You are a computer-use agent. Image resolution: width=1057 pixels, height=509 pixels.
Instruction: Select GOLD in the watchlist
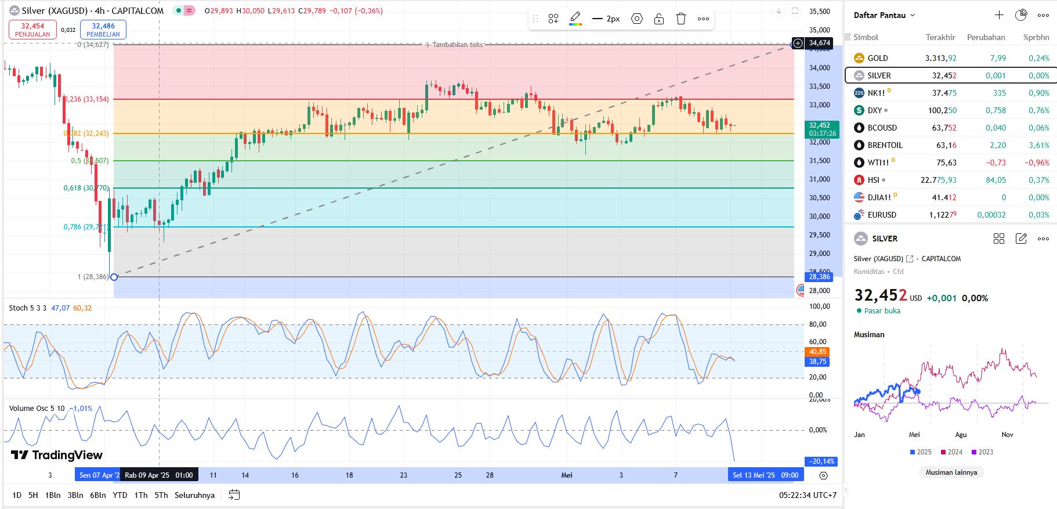click(878, 58)
